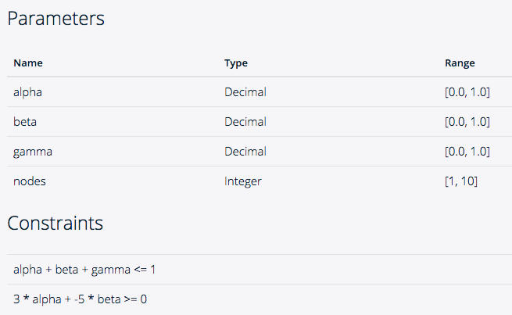Click the Range column header
This screenshot has width=512, height=315.
click(x=460, y=63)
